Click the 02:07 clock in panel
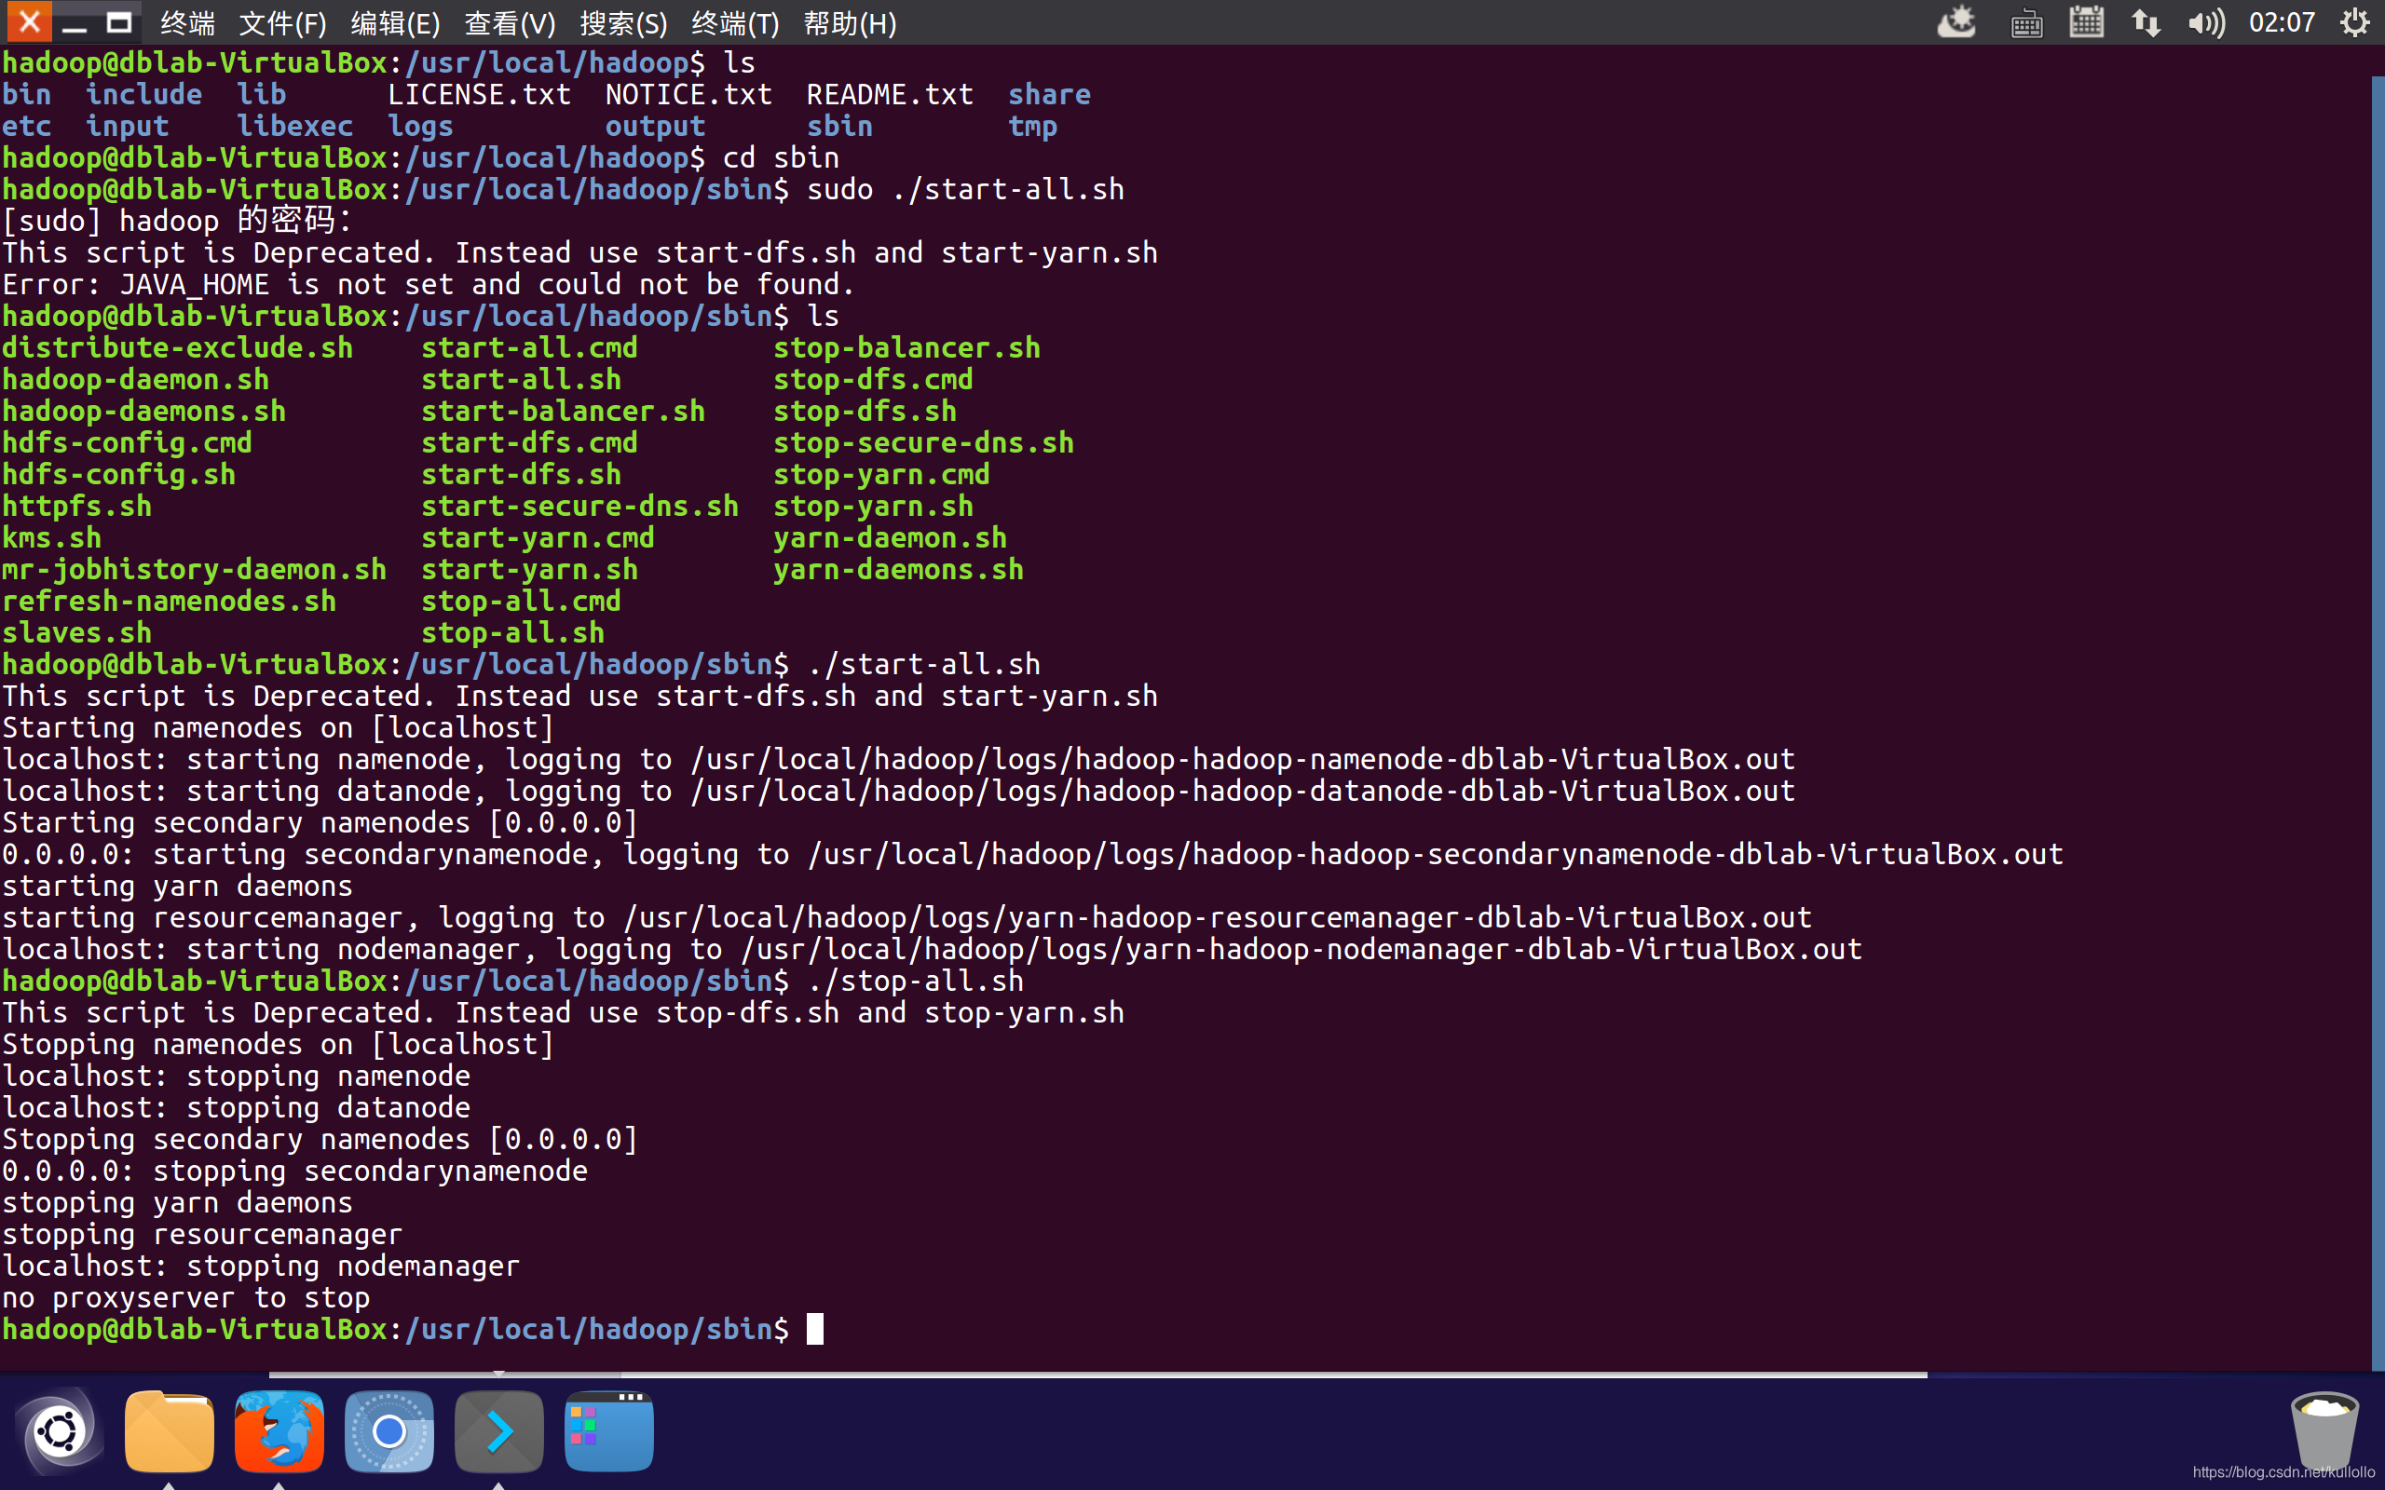This screenshot has height=1490, width=2385. click(2282, 22)
